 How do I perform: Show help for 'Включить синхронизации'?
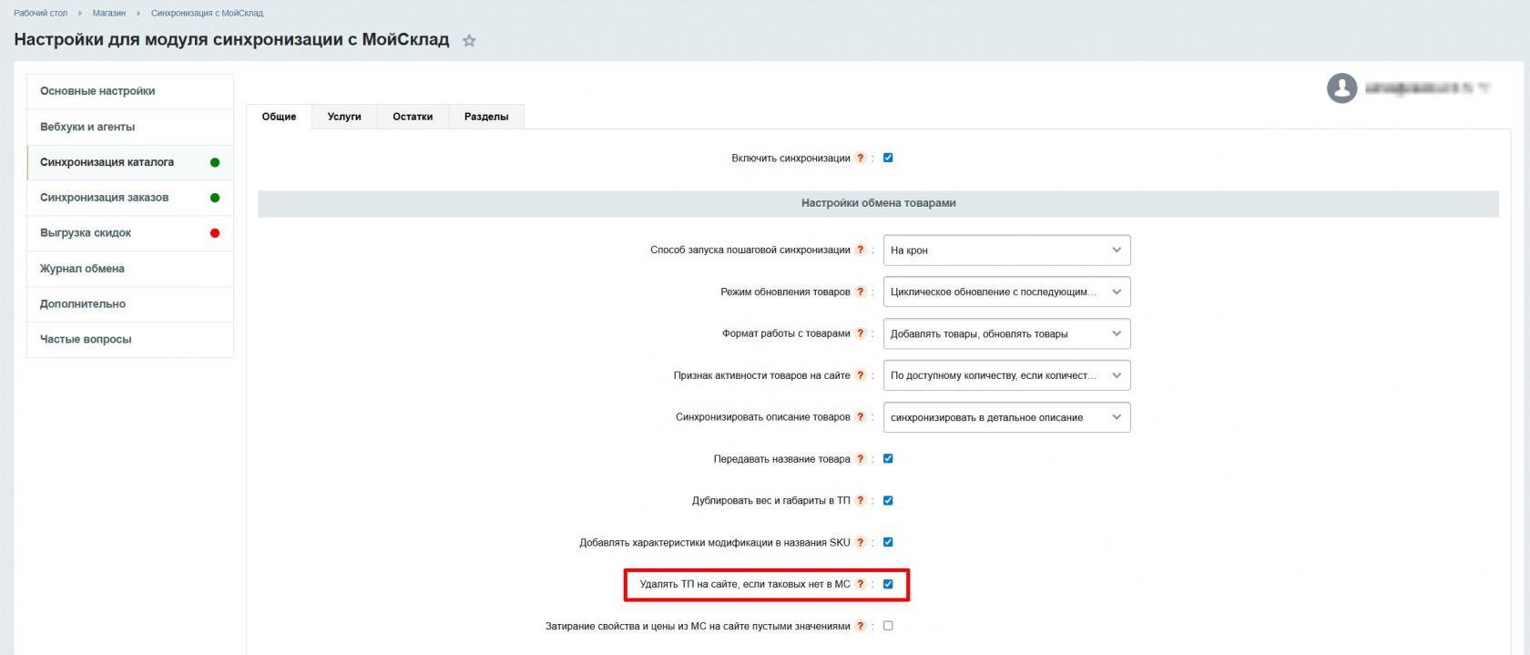pyautogui.click(x=861, y=159)
